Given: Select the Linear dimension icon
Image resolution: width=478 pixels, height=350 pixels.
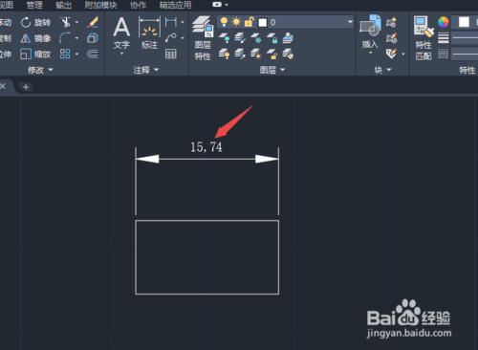Looking at the screenshot, I should pos(171,22).
